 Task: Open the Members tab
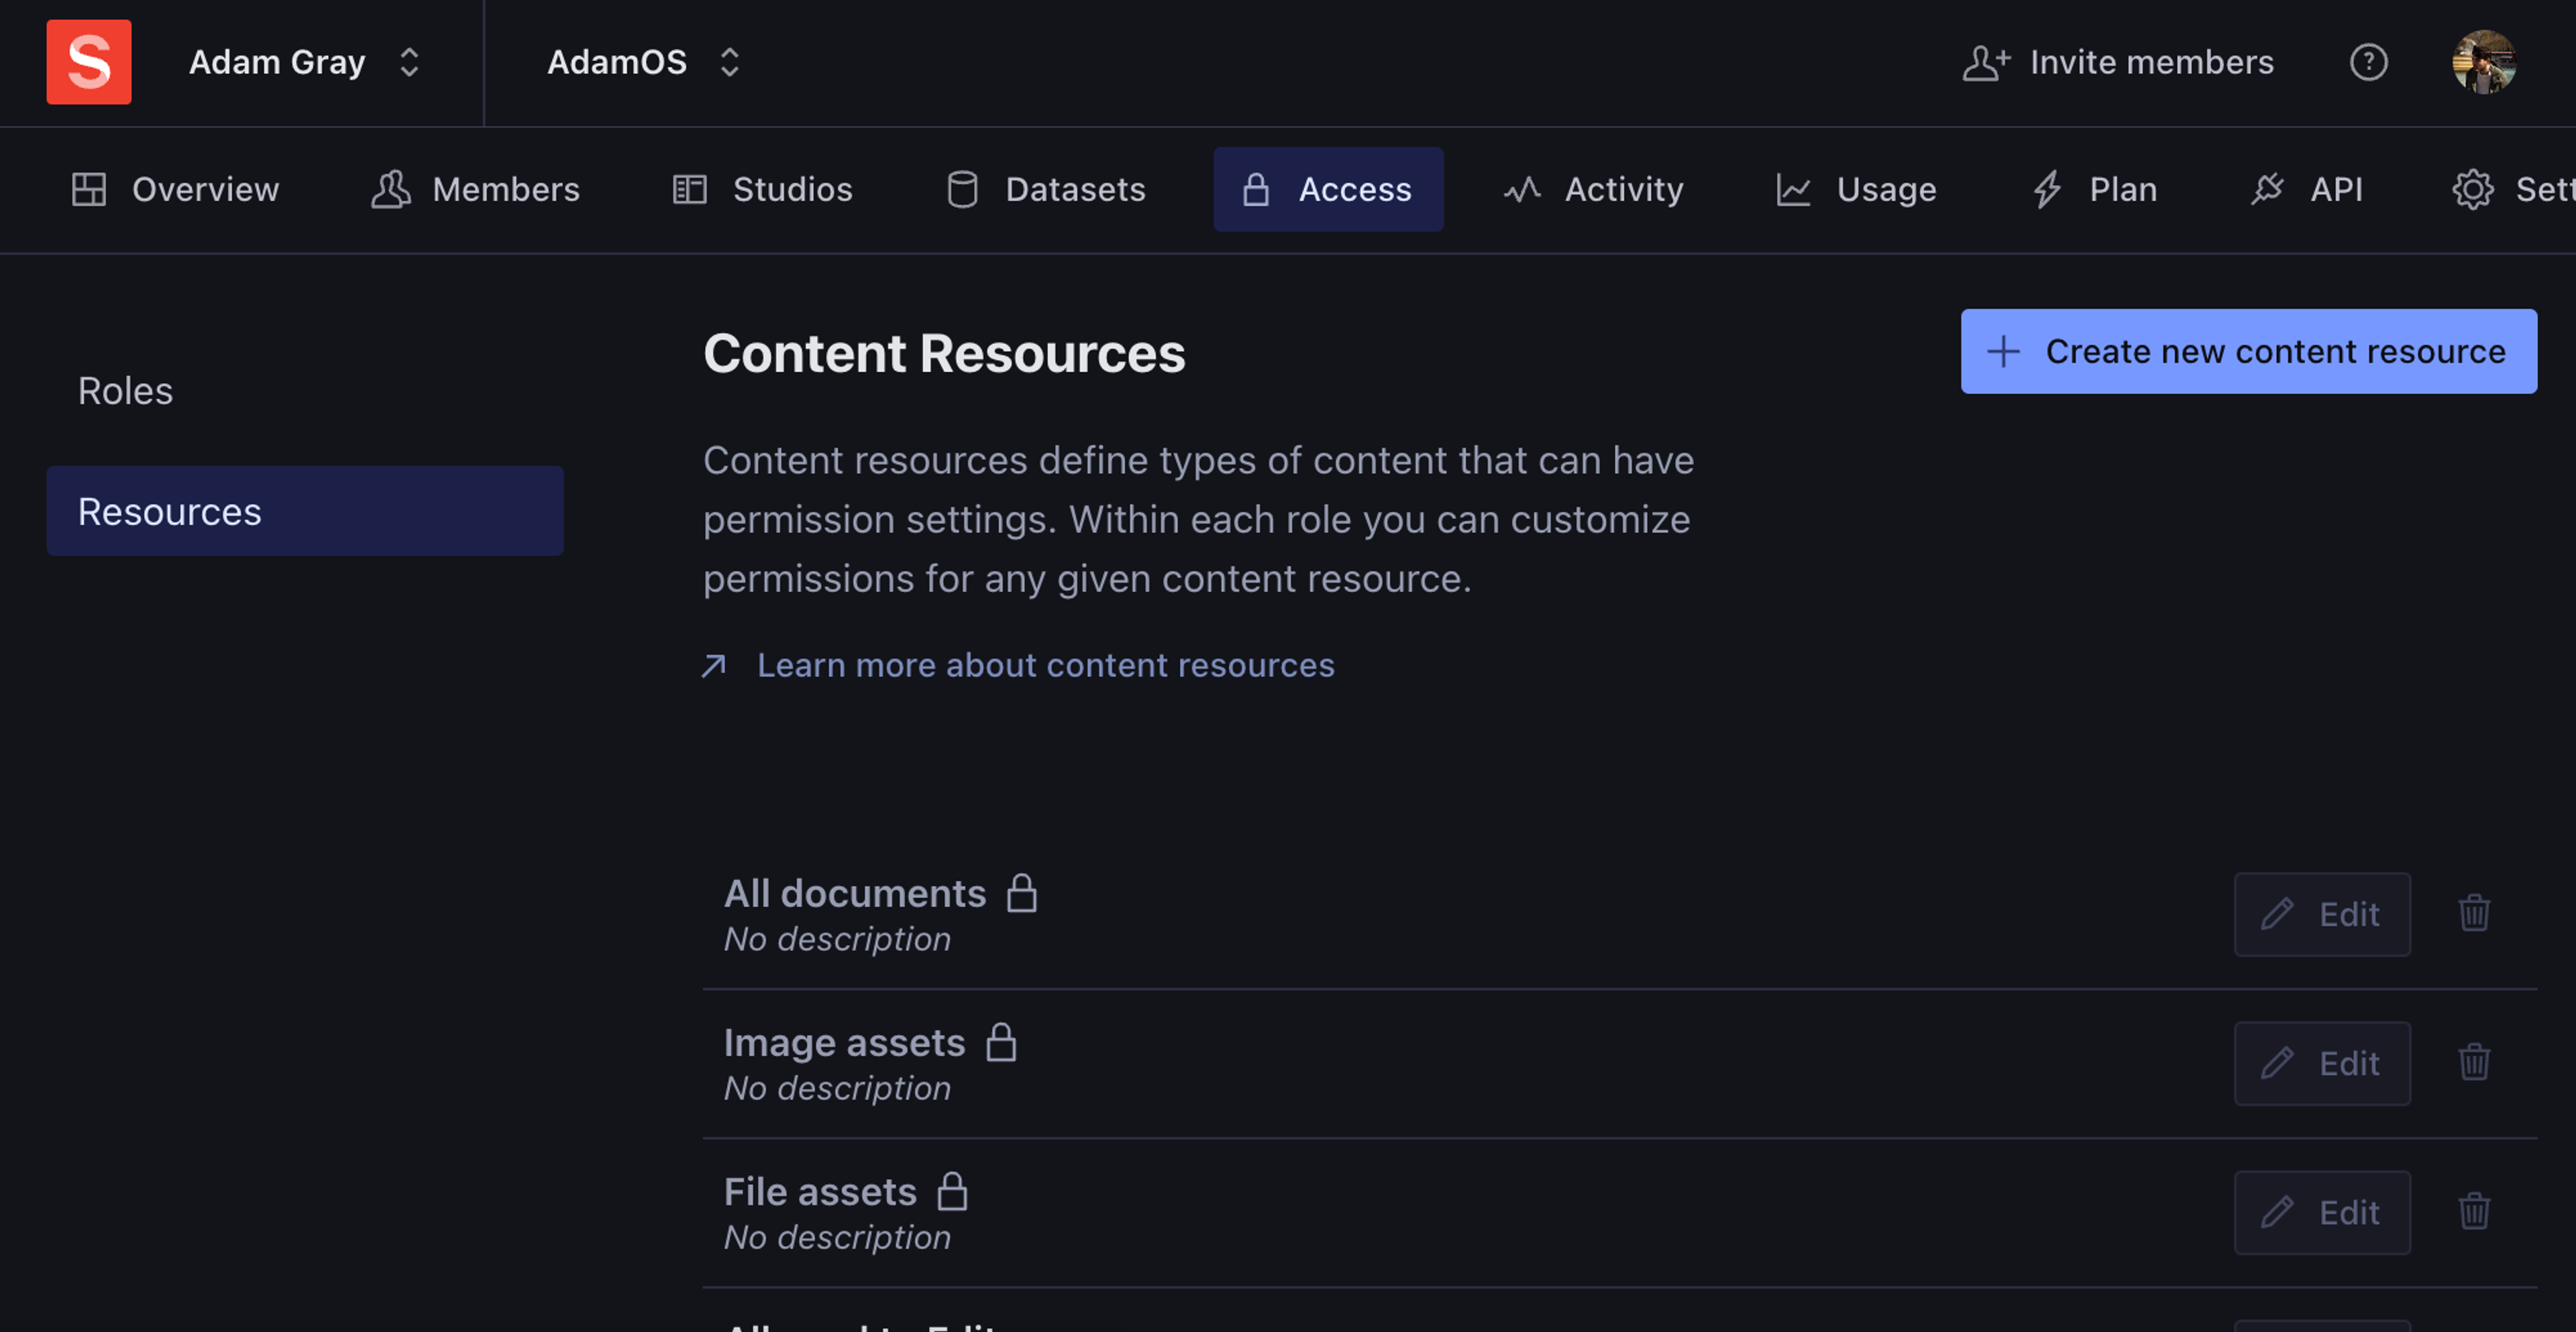click(x=475, y=189)
